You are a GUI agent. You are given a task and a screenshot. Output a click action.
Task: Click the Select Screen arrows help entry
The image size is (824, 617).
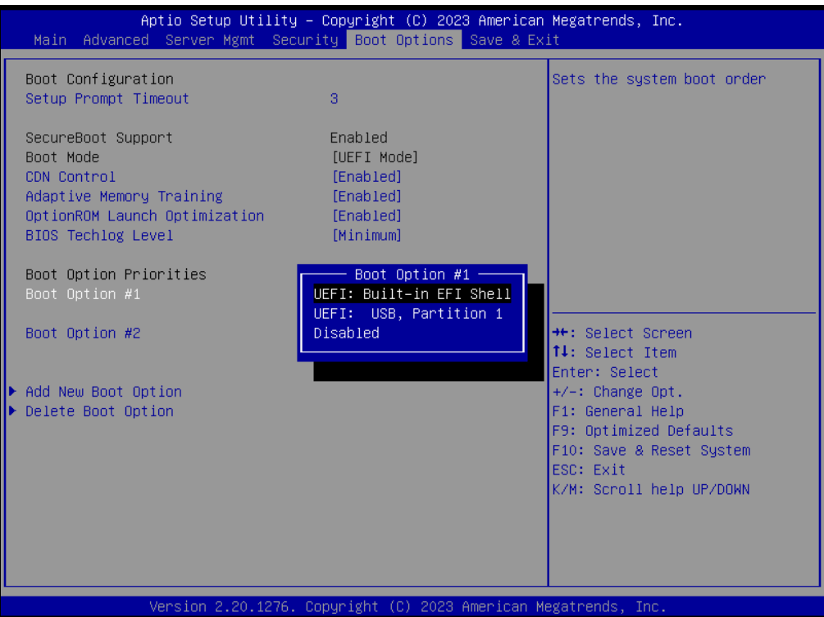click(622, 333)
